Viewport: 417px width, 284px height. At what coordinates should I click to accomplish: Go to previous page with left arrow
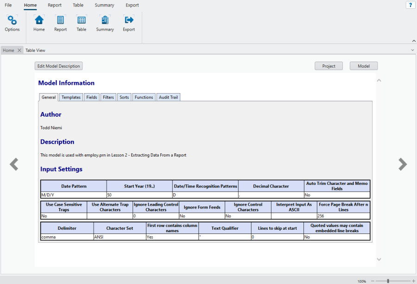tap(14, 164)
